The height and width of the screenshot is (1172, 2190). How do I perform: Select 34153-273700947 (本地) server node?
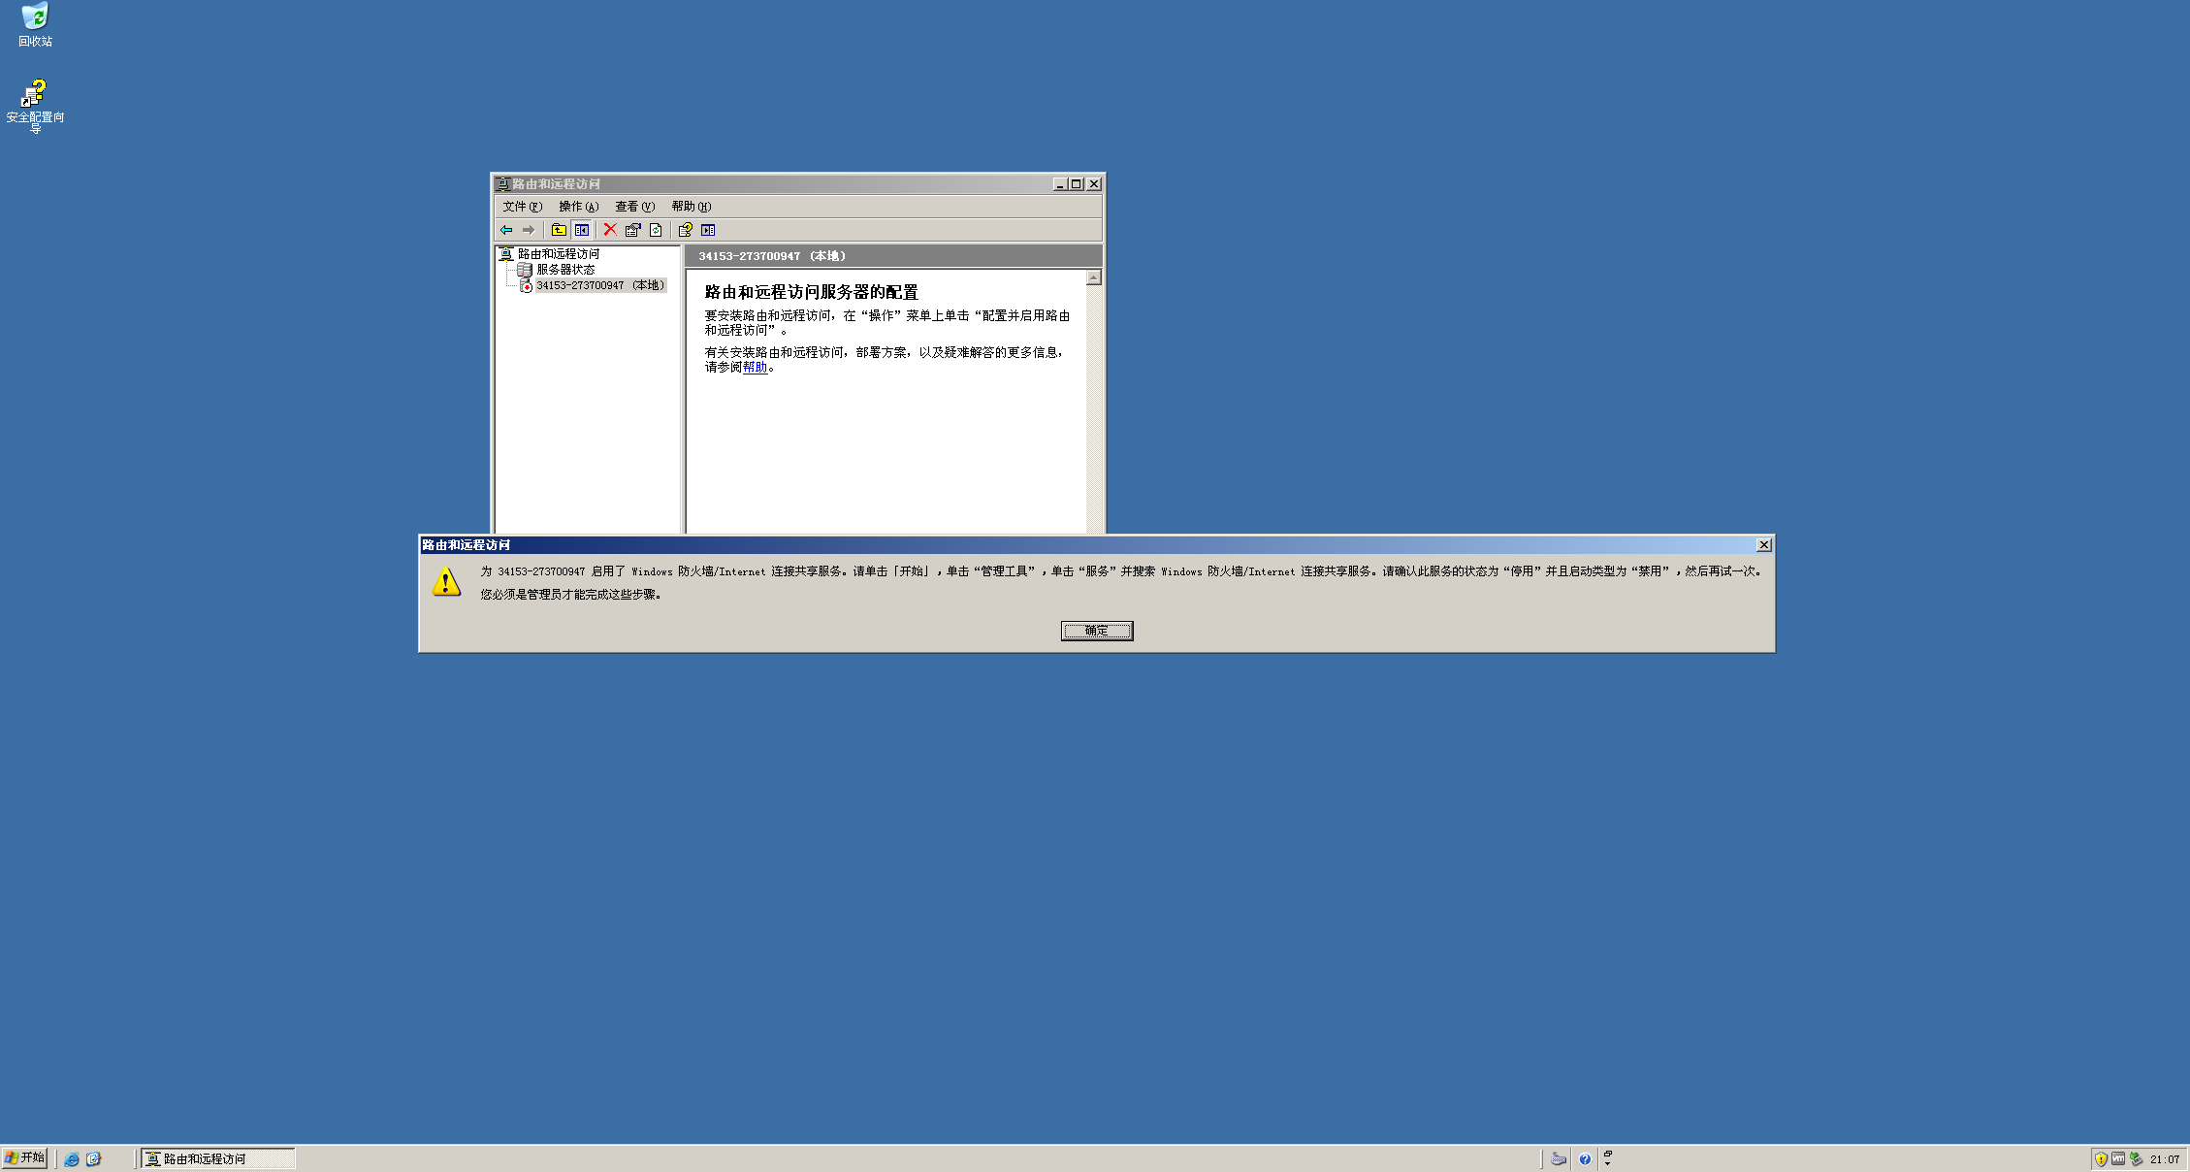pyautogui.click(x=599, y=285)
